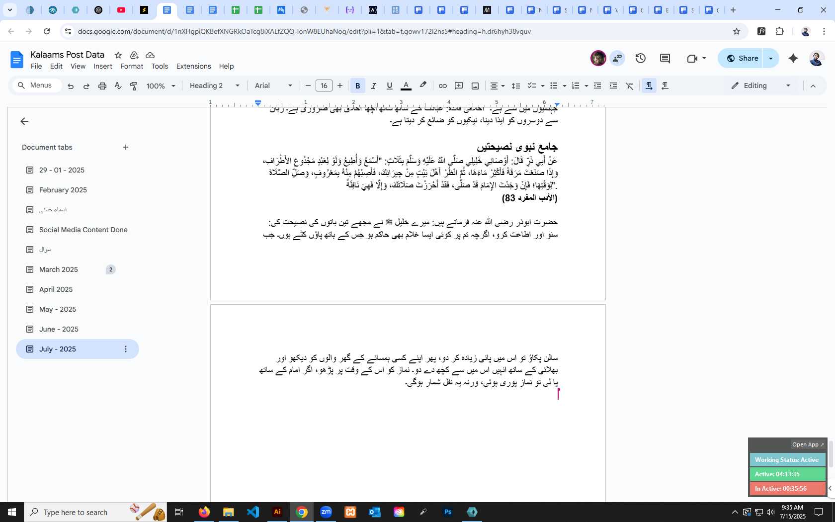Image resolution: width=835 pixels, height=522 pixels.
Task: Open options for July - 2025 tab
Action: (126, 349)
